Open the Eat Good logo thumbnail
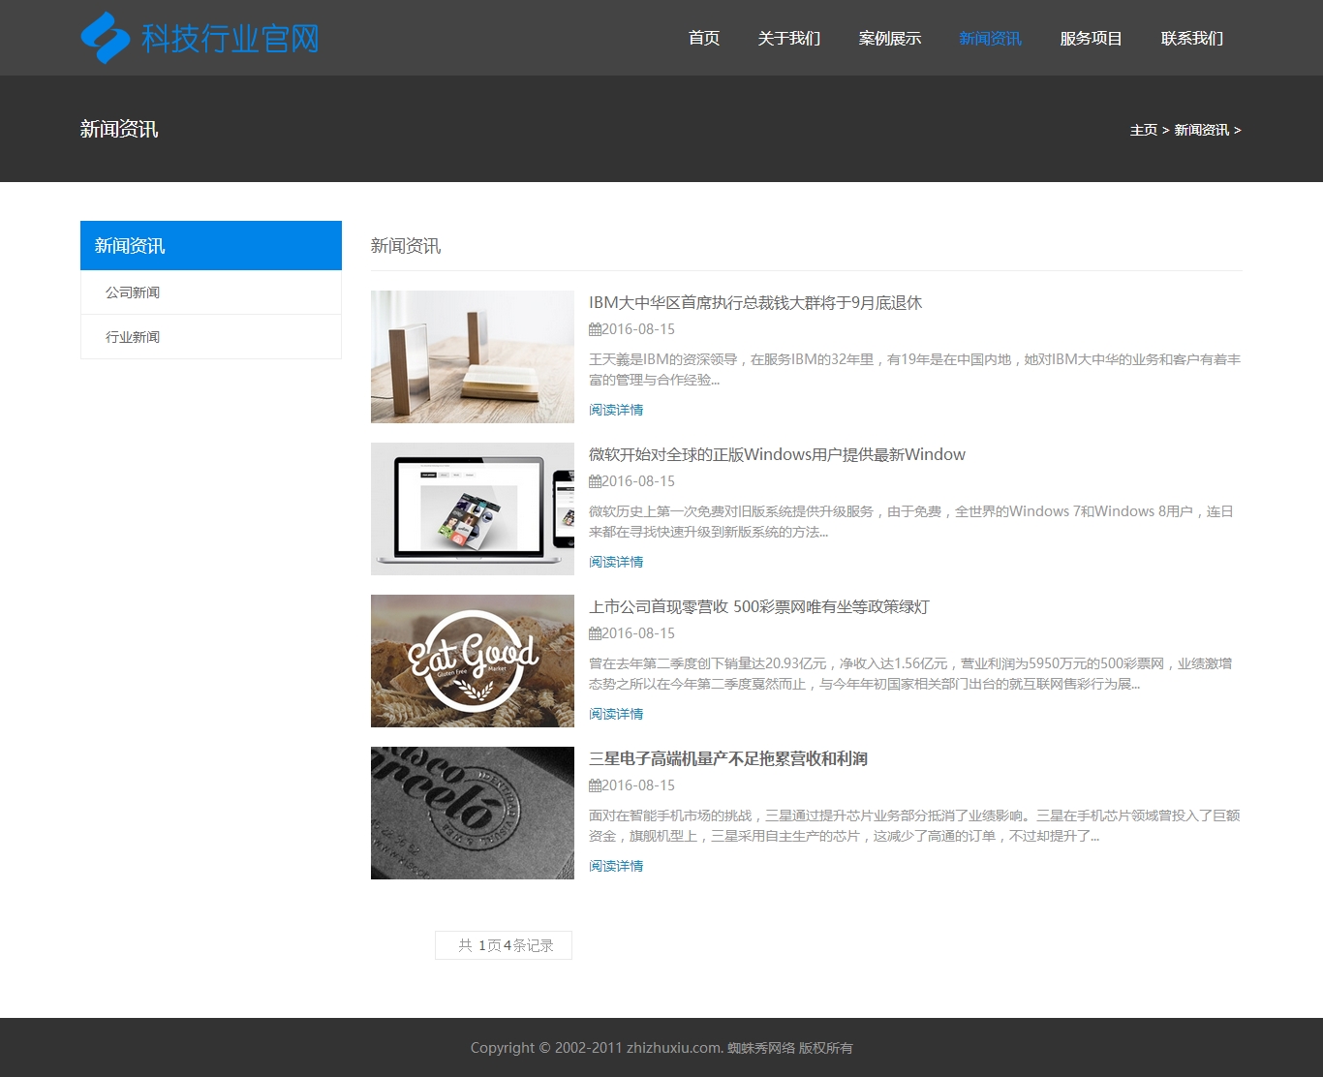Viewport: 1323px width, 1077px height. [x=473, y=661]
